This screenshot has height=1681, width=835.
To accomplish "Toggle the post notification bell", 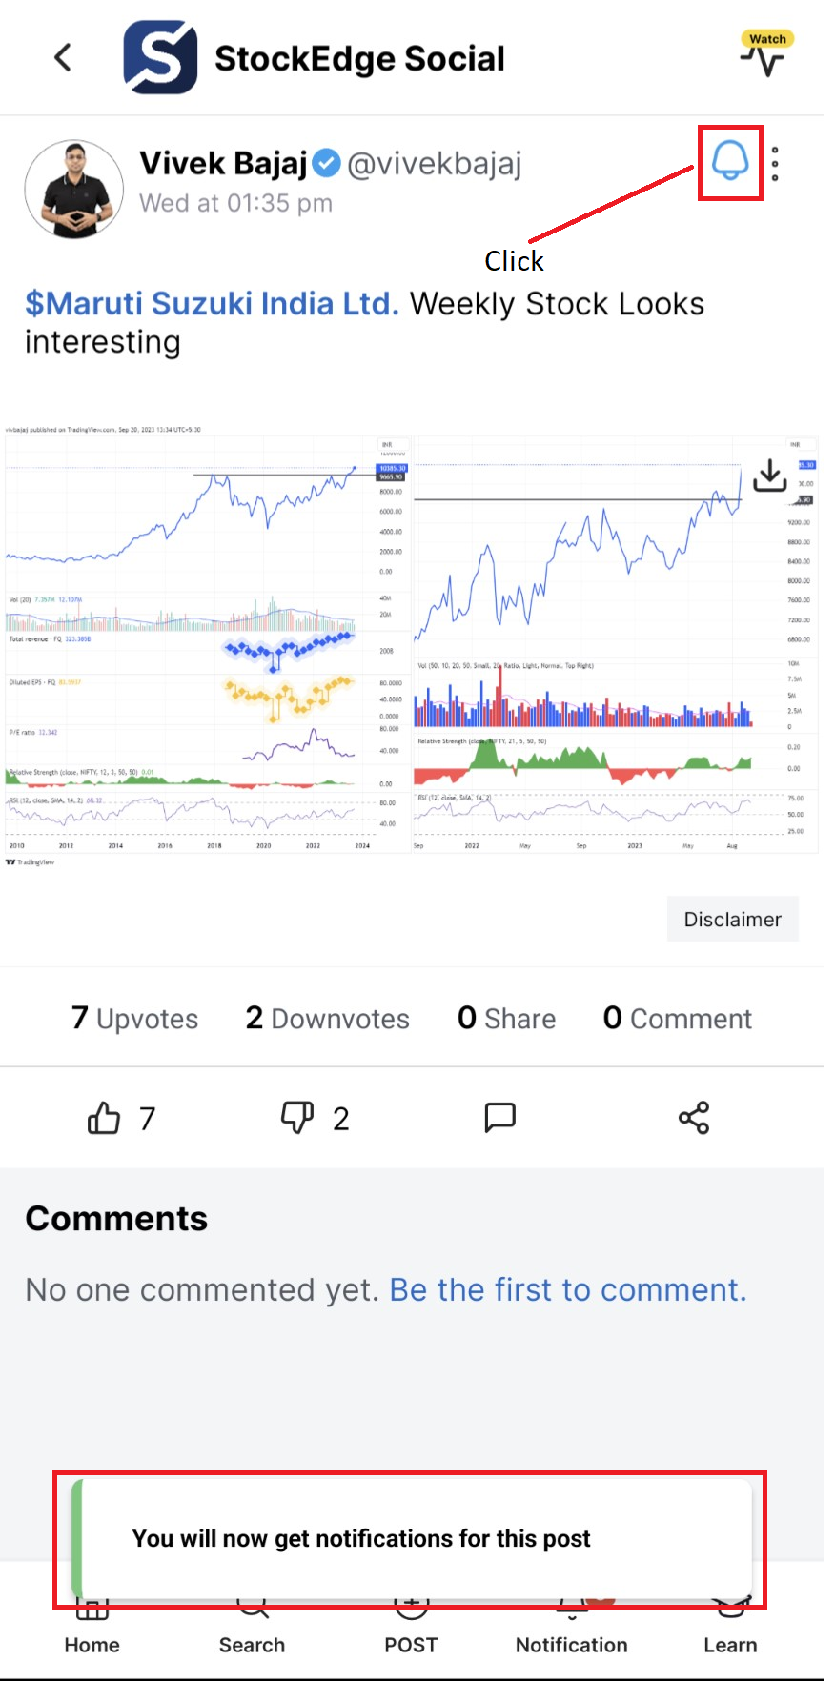I will tap(730, 162).
